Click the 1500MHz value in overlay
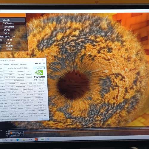 [x=8, y=23]
